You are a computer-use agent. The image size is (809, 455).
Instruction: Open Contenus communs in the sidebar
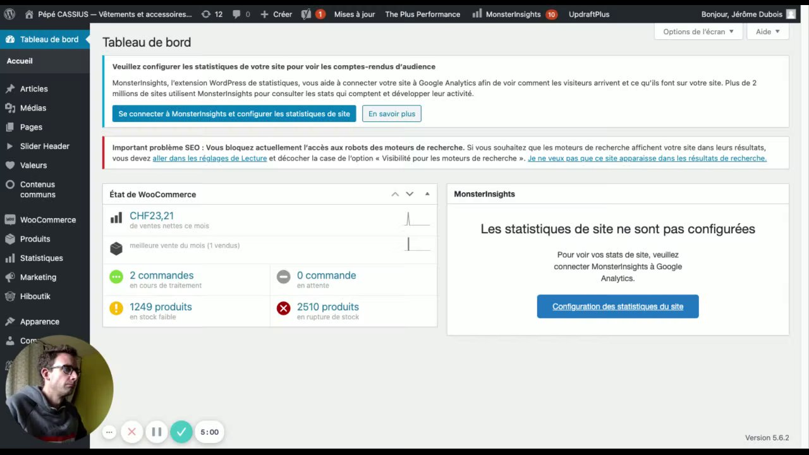pyautogui.click(x=45, y=190)
